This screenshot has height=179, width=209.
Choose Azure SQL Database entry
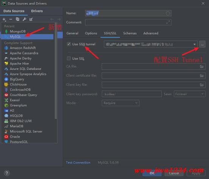tap(28, 69)
